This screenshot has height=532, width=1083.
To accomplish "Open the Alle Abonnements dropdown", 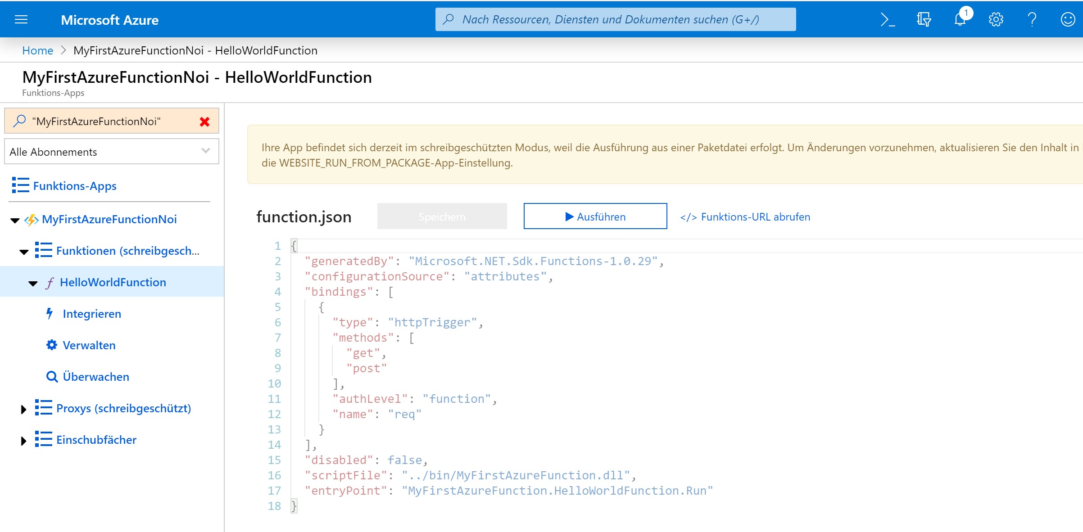I will point(111,152).
